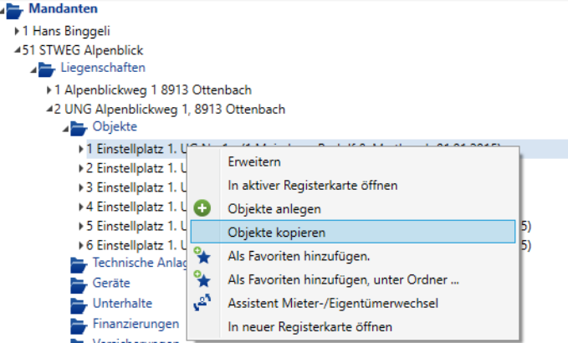Select the 1 Einstellplatz 1. row
This screenshot has height=343, width=568.
pyautogui.click(x=136, y=149)
